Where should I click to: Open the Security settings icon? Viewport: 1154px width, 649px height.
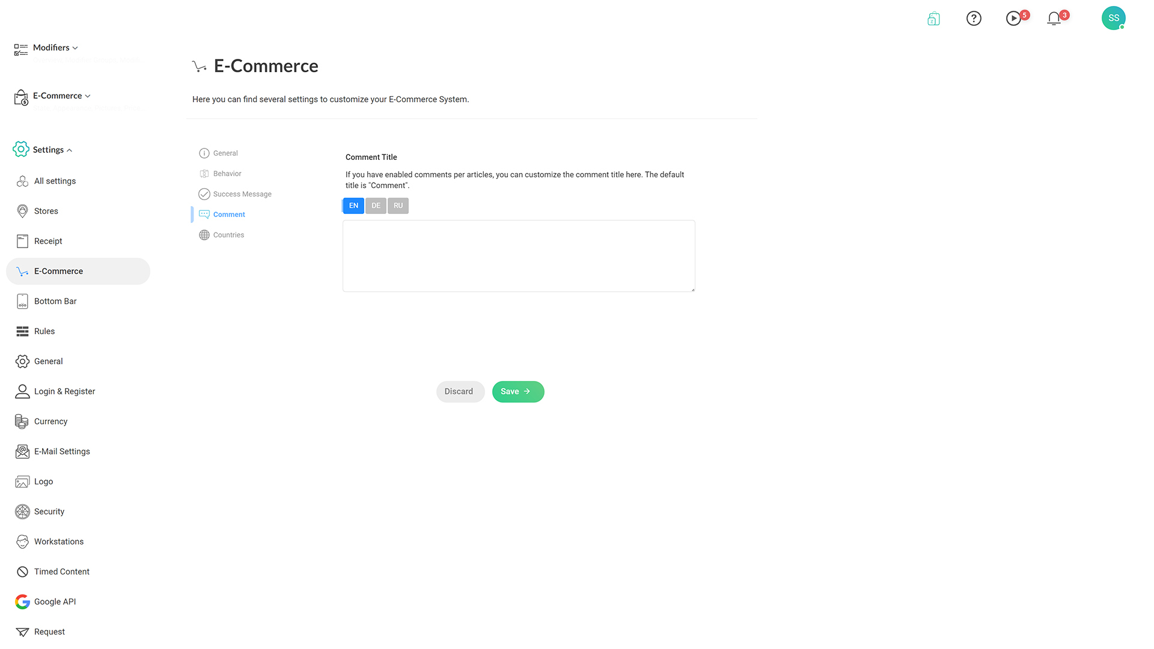[x=22, y=511]
